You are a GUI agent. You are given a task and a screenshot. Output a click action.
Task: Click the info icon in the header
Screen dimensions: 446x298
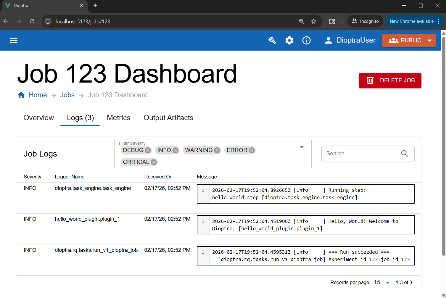[x=306, y=40]
